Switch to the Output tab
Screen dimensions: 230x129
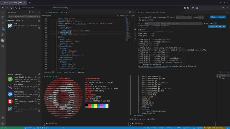coord(59,72)
